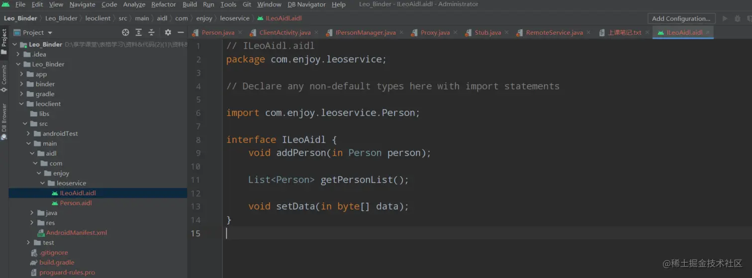Close the IPersonManager.java tab
The image size is (752, 278).
point(401,32)
